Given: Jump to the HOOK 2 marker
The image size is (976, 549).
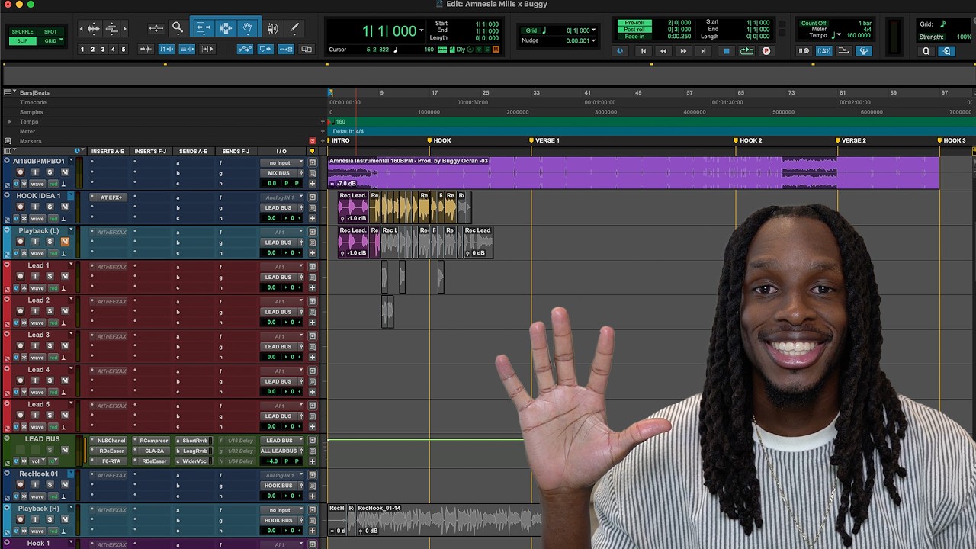Looking at the screenshot, I should coord(747,140).
